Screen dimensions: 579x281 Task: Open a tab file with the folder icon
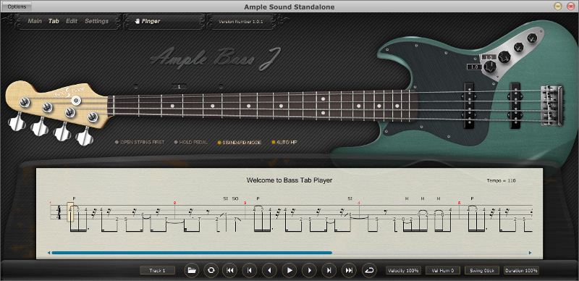click(191, 270)
